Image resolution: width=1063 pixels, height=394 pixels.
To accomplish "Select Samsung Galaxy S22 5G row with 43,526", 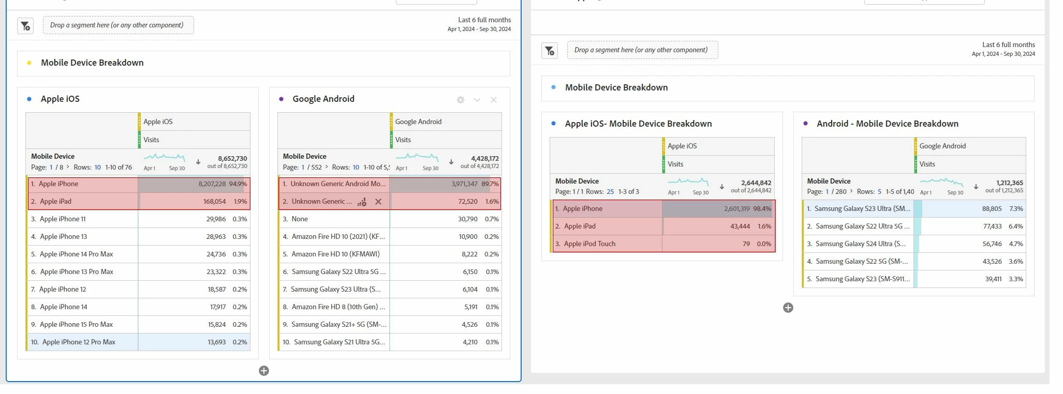I will pos(914,262).
